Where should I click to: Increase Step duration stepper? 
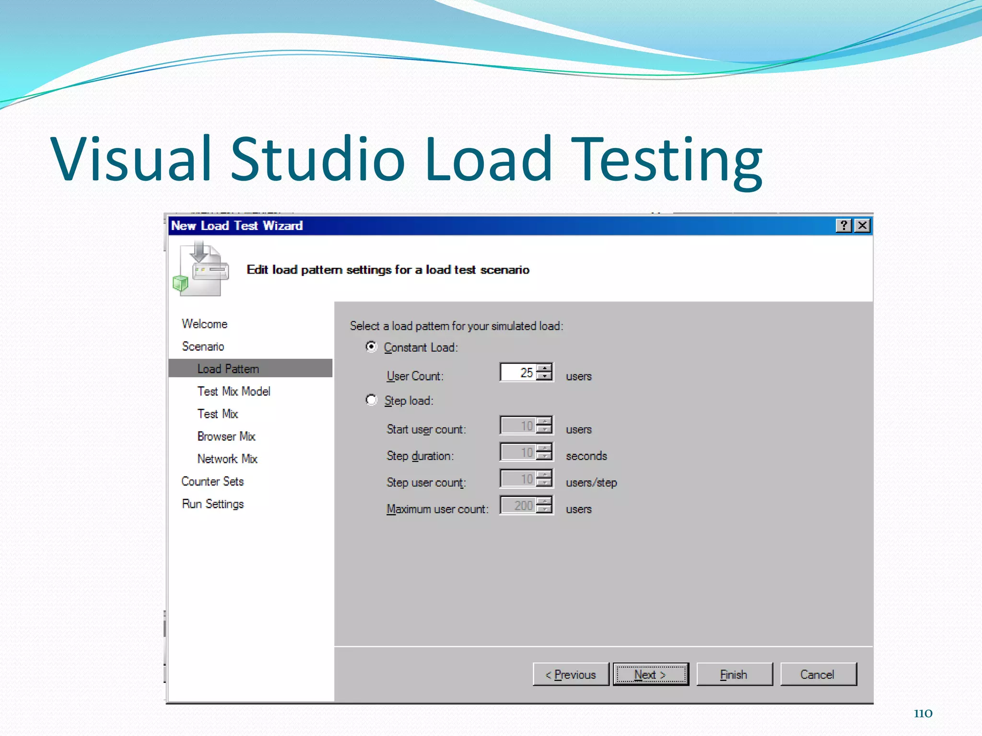544,448
